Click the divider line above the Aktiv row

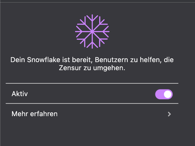click(x=92, y=83)
